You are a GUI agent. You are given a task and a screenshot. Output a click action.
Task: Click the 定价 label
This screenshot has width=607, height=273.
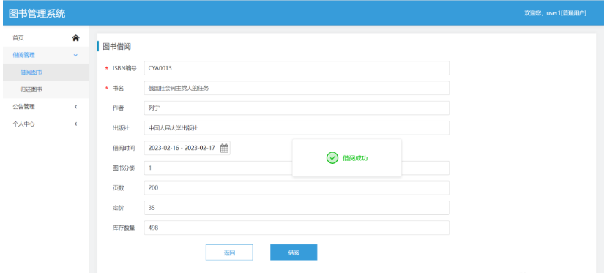point(118,208)
